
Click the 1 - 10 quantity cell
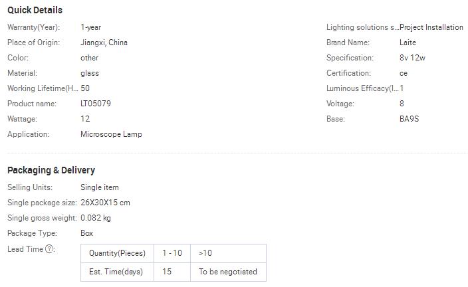[x=172, y=253]
